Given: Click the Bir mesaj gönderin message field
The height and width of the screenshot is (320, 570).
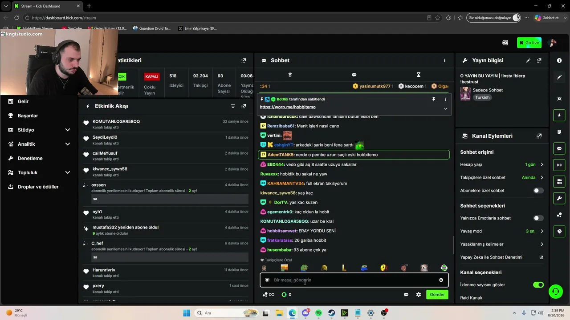Looking at the screenshot, I should point(354,280).
